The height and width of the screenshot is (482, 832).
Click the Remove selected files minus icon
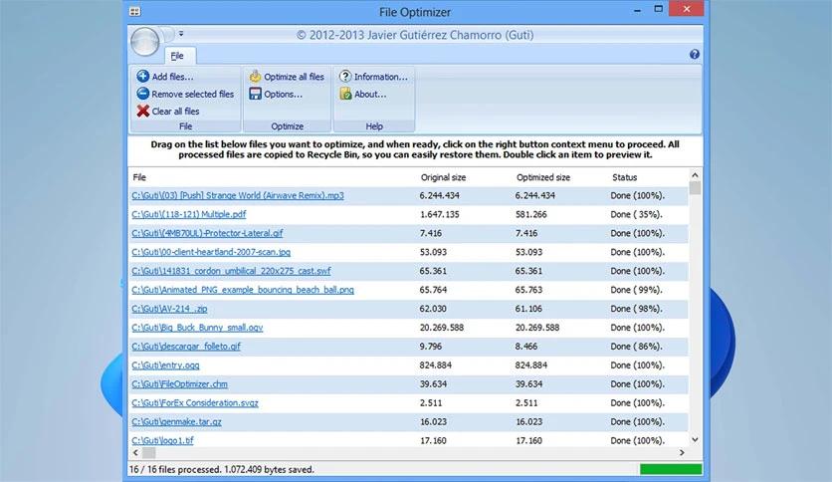pos(142,94)
